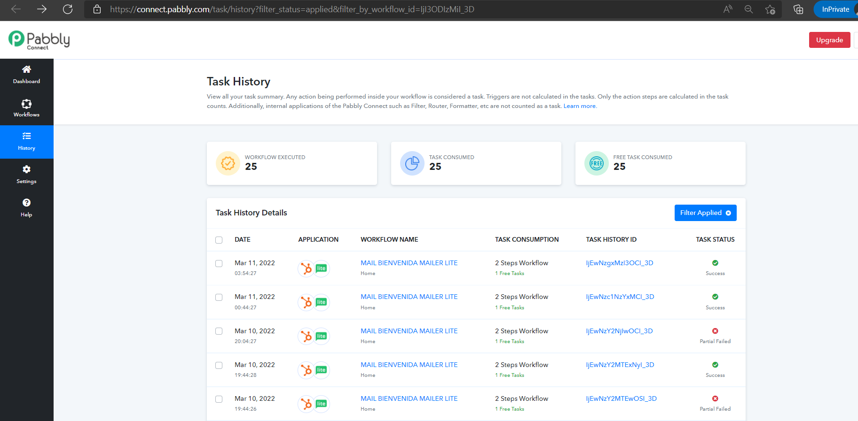Go forward in browser history

(x=42, y=9)
